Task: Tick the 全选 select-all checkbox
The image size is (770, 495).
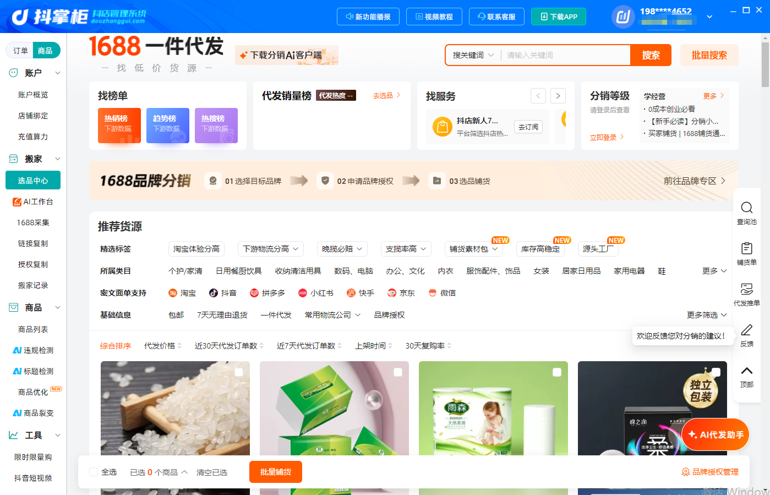Action: [94, 472]
